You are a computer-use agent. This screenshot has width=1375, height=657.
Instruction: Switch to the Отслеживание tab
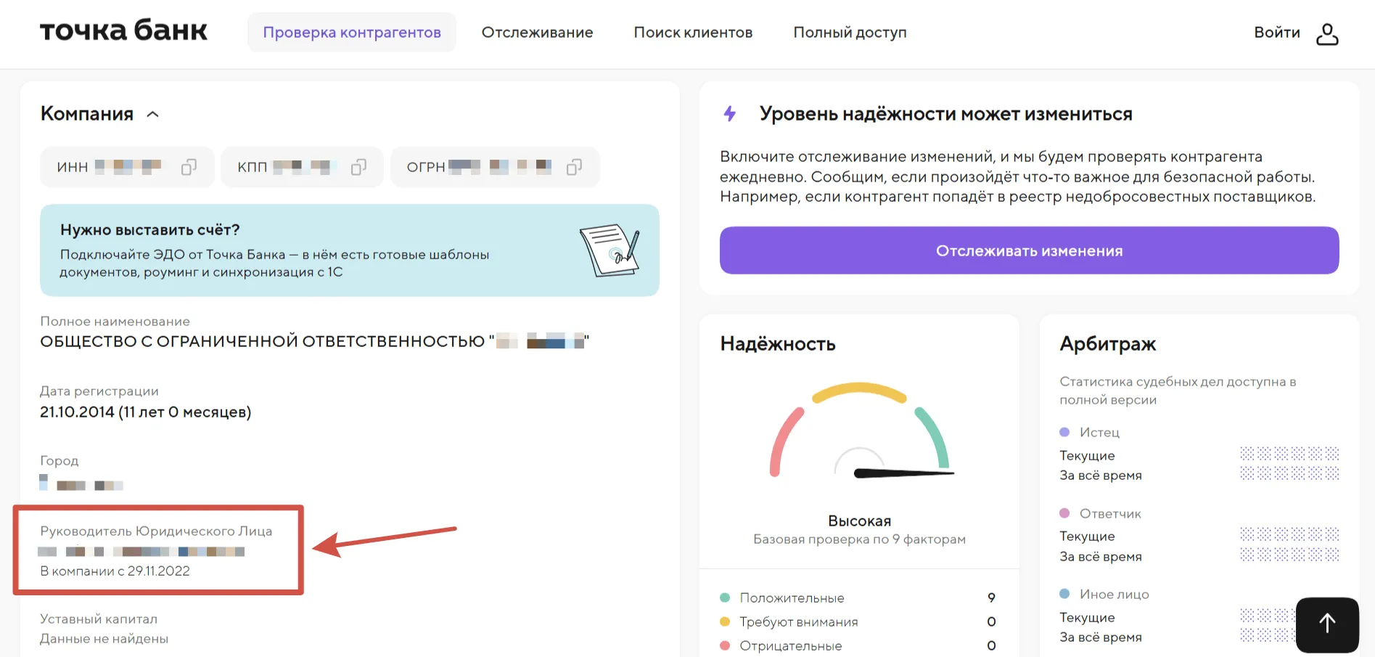pos(537,32)
